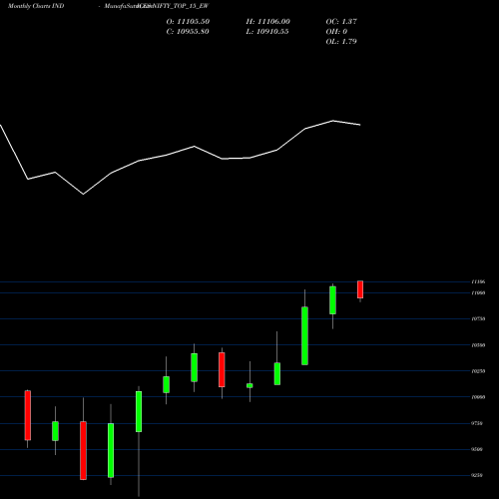Click the latest red candlestick at 11106

click(x=360, y=289)
